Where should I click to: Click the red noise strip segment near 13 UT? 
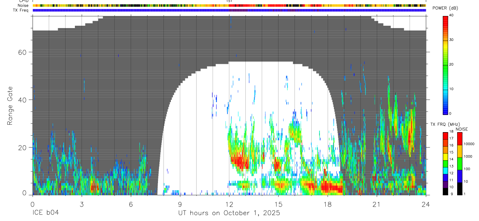point(247,5)
